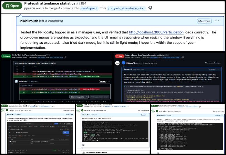Screen dimensions: 226x155
Task: Open the development base branch link
Action: tap(89, 8)
